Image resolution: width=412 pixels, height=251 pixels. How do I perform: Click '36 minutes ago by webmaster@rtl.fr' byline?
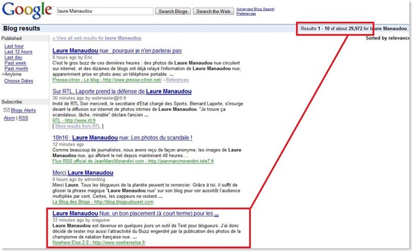89,98
